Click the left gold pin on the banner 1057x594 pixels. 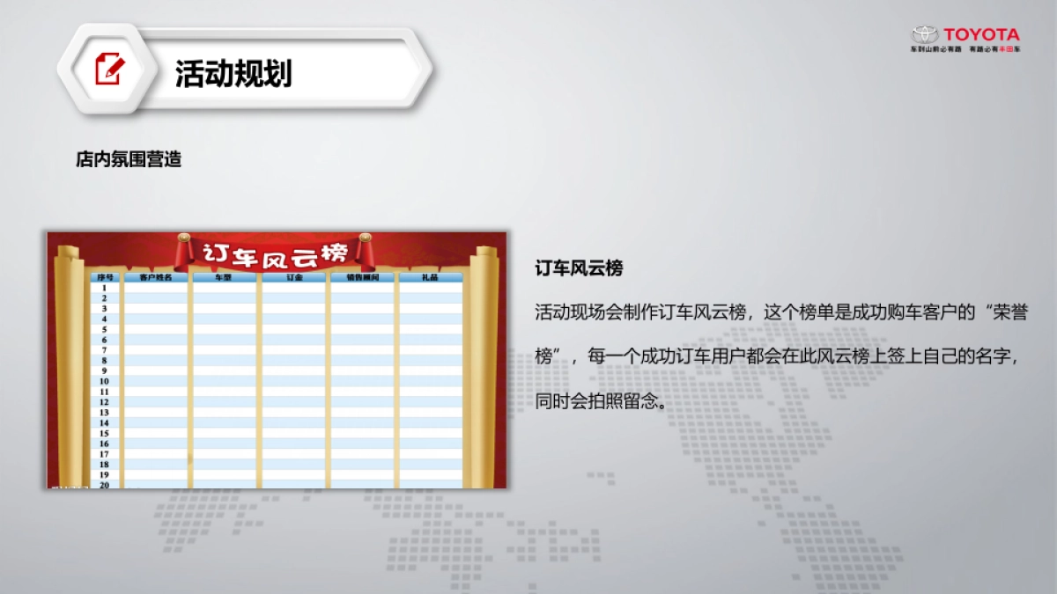point(184,237)
